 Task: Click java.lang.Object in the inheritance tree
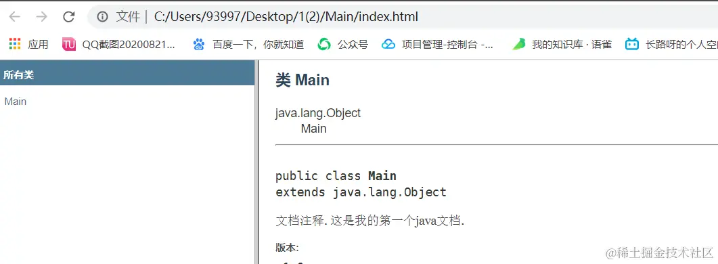tap(318, 113)
